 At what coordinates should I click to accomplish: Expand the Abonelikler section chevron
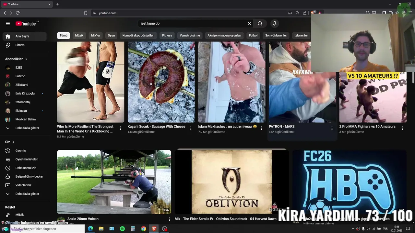pyautogui.click(x=26, y=59)
